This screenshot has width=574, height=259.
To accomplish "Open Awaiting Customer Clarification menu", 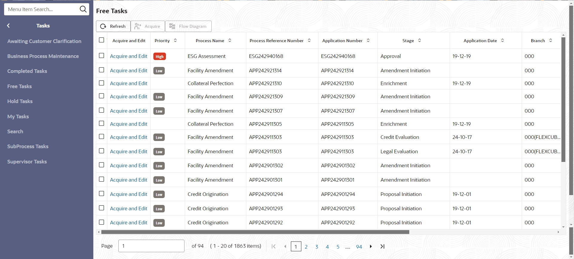I will (x=44, y=41).
